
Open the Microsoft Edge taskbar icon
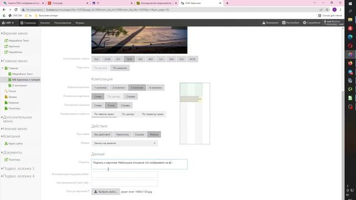pyautogui.click(x=350, y=37)
